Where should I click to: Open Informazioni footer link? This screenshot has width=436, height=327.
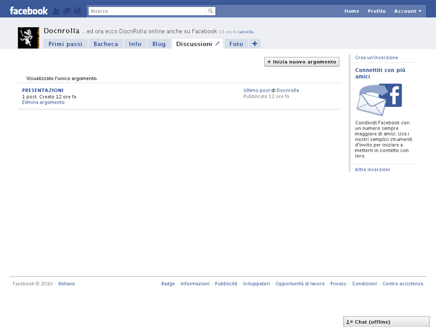click(195, 283)
